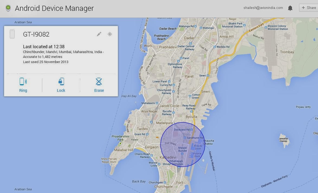Click Haji Ali Bay map label
318x193 pixels.
click(129, 96)
